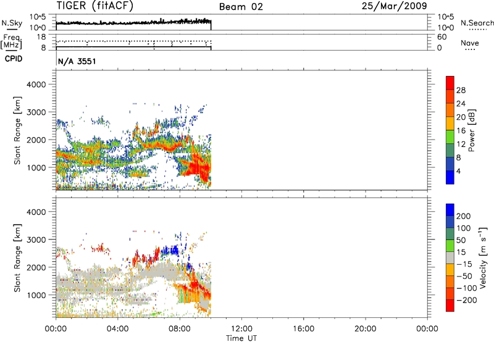Click the velocity scale value '200'
494x342 pixels.
[464, 216]
